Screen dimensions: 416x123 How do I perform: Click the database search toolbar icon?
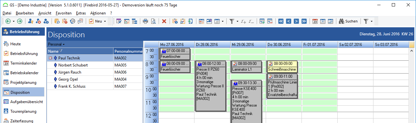coord(57,21)
